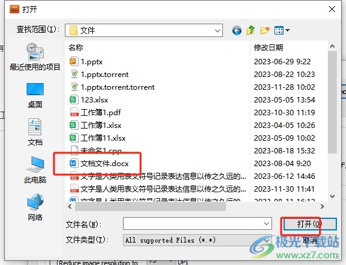Image resolution: width=346 pixels, height=265 pixels.
Task: Open 最近使用的项目 recent items location
Action: [35, 57]
